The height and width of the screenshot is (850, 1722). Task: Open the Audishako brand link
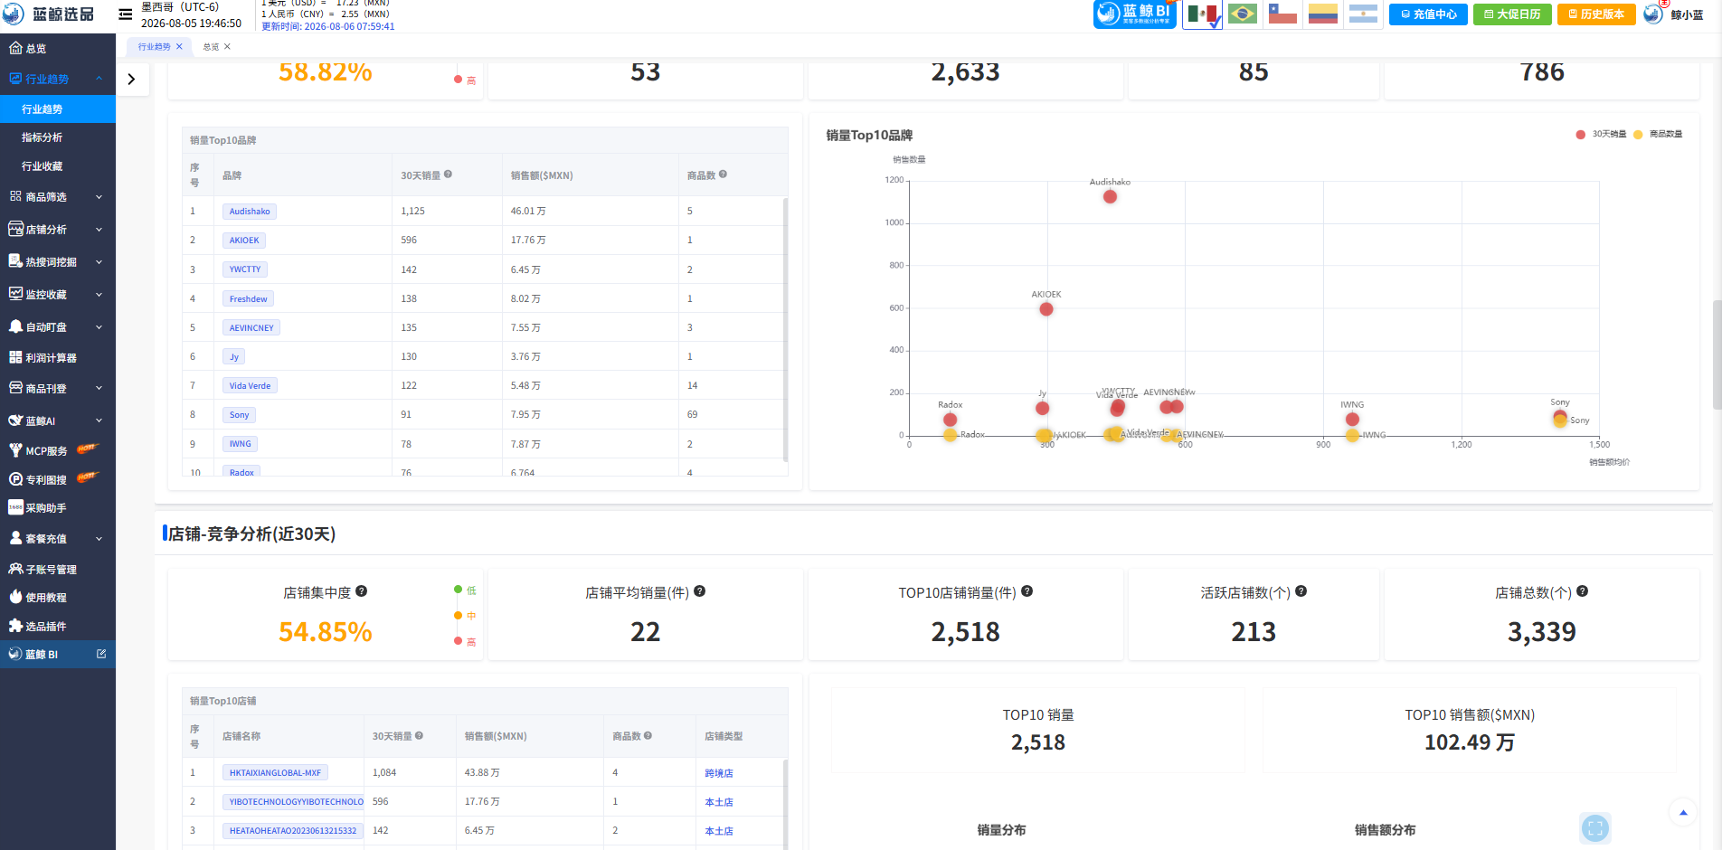[250, 212]
